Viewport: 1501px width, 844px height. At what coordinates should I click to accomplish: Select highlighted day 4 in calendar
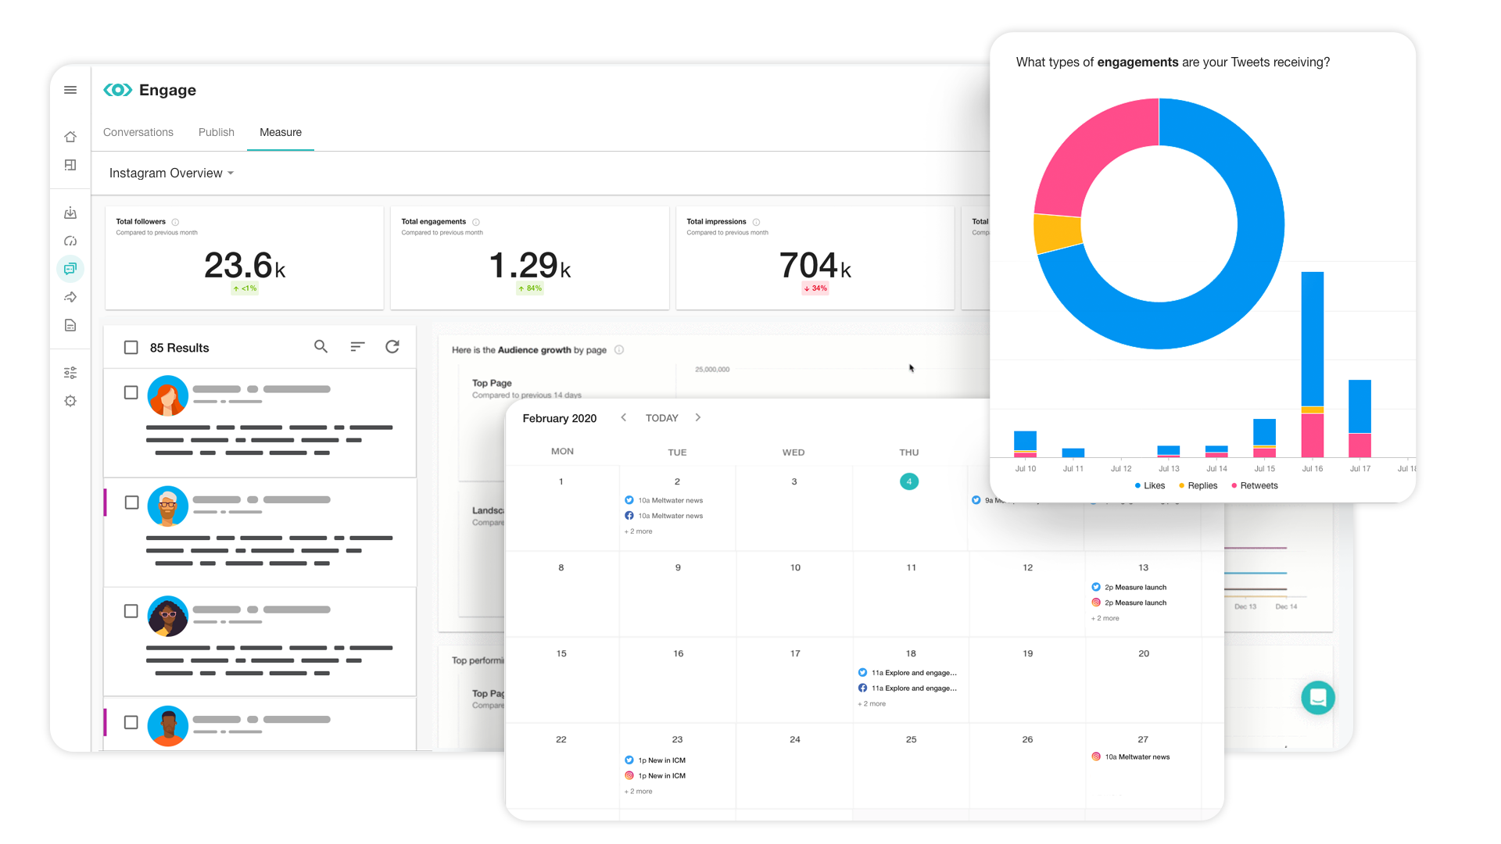909,481
